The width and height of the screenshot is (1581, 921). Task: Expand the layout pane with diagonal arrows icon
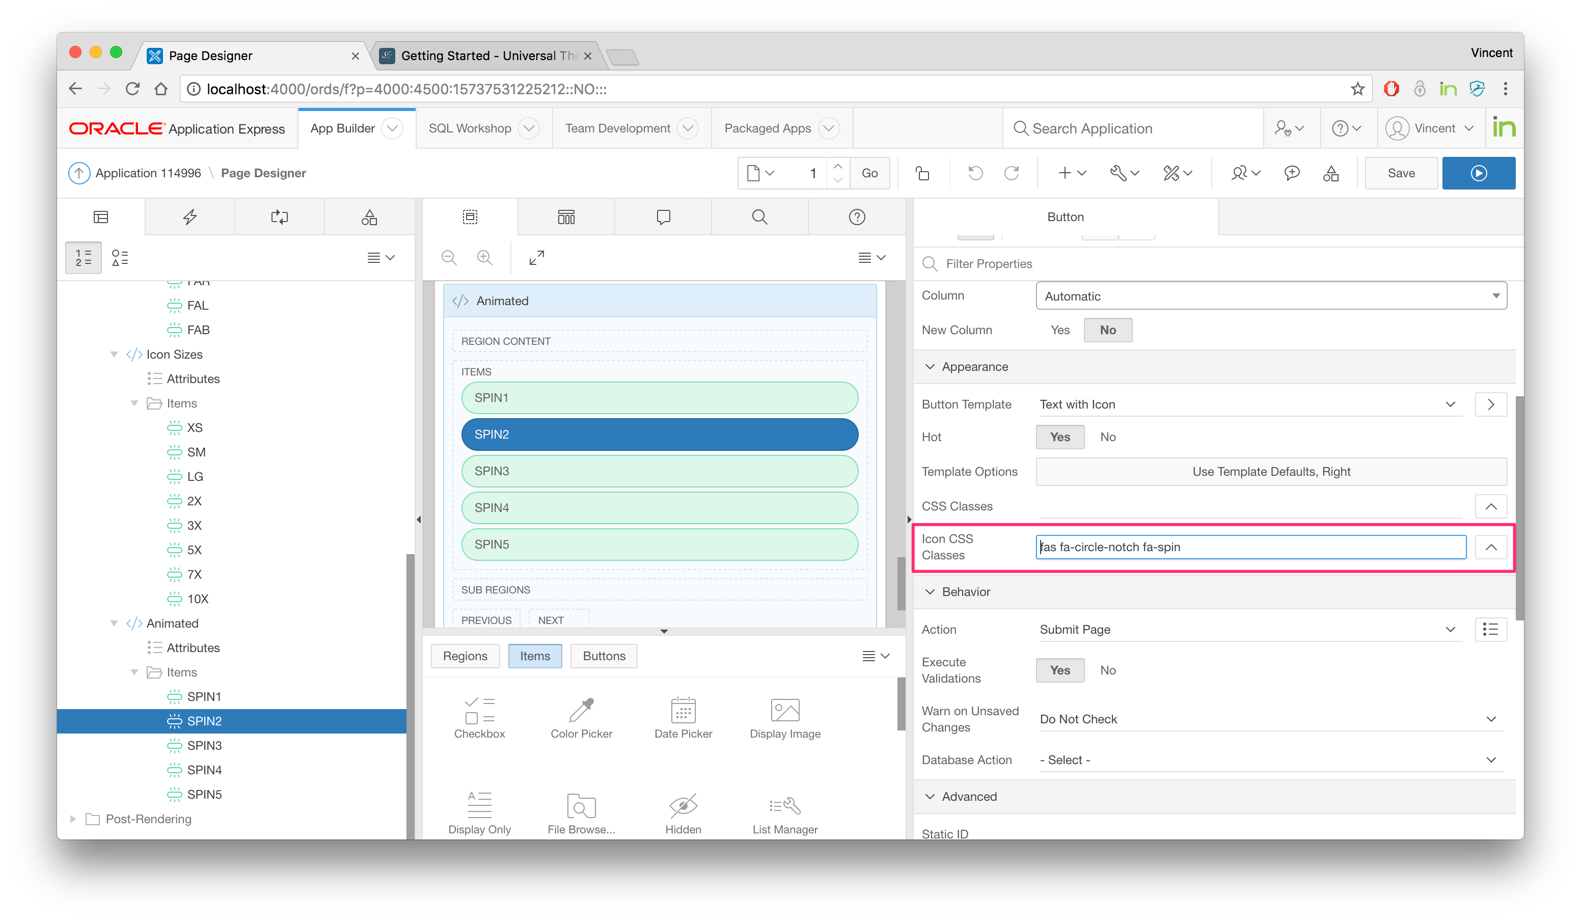tap(536, 257)
